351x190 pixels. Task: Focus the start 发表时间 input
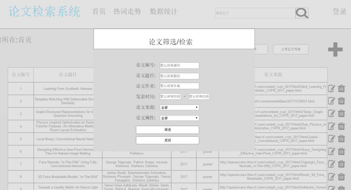(x=170, y=96)
